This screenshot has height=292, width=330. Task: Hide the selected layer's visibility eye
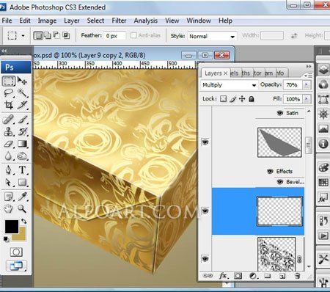205,211
